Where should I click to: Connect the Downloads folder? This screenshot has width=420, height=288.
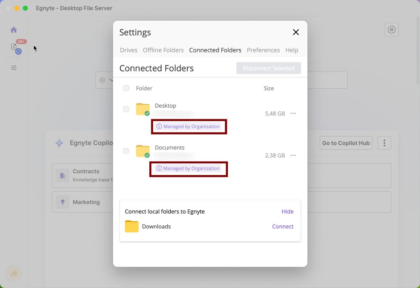[283, 226]
